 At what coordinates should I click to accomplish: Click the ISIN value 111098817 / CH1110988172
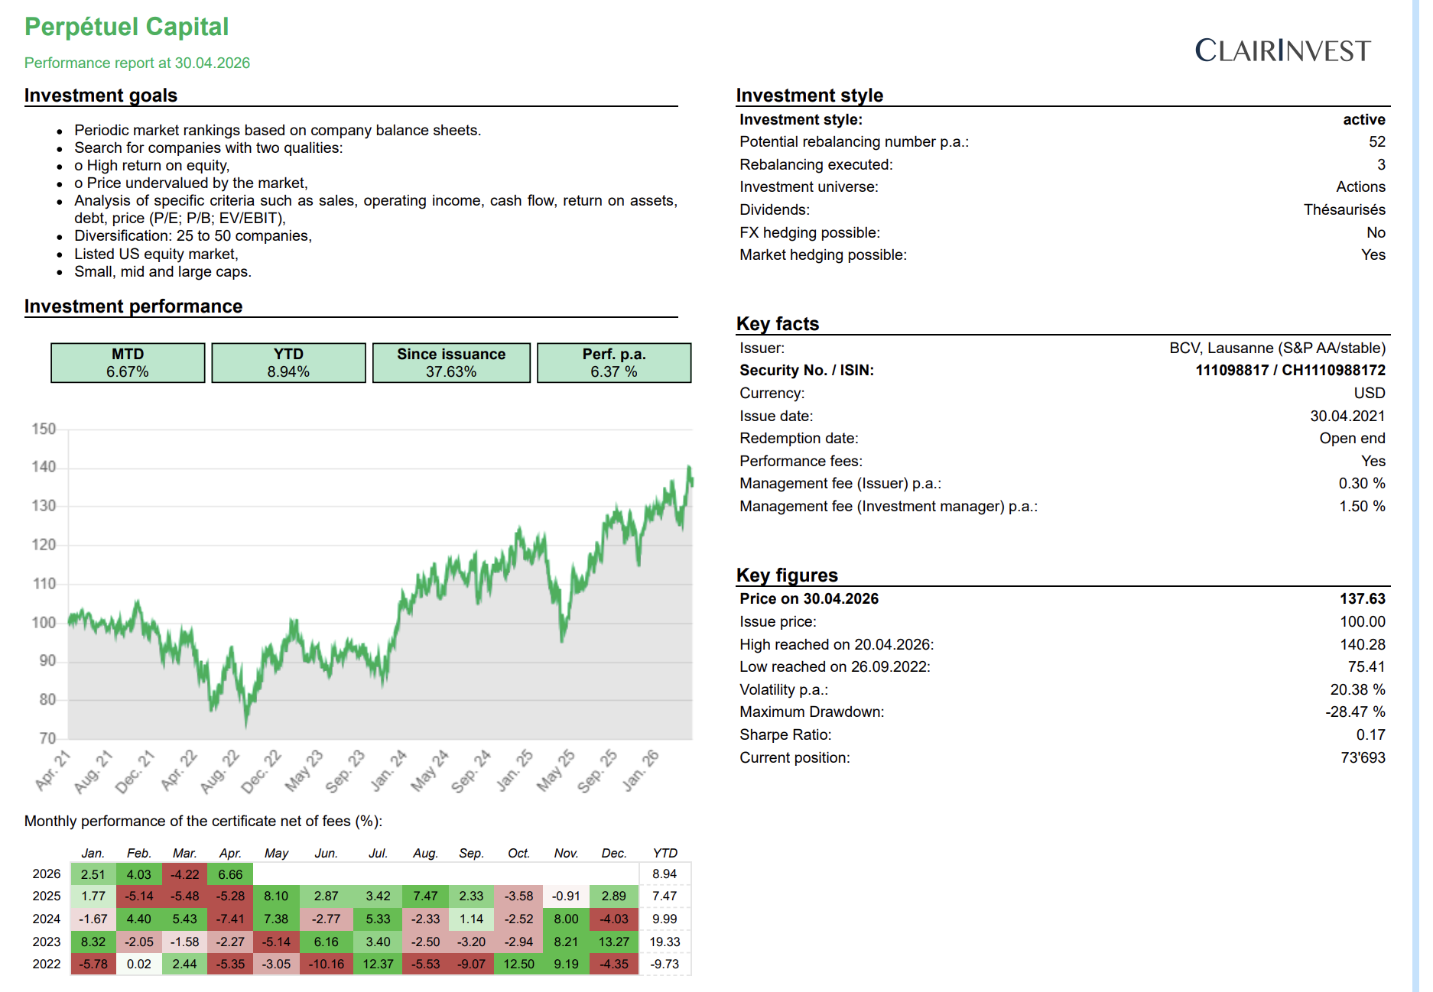[1290, 371]
